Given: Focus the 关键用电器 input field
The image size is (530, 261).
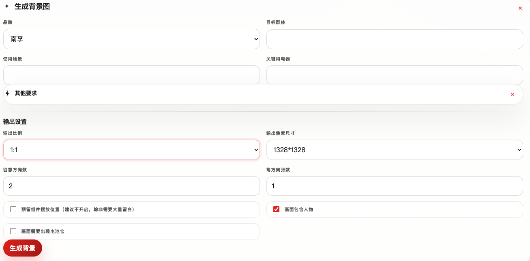Looking at the screenshot, I should tap(395, 75).
